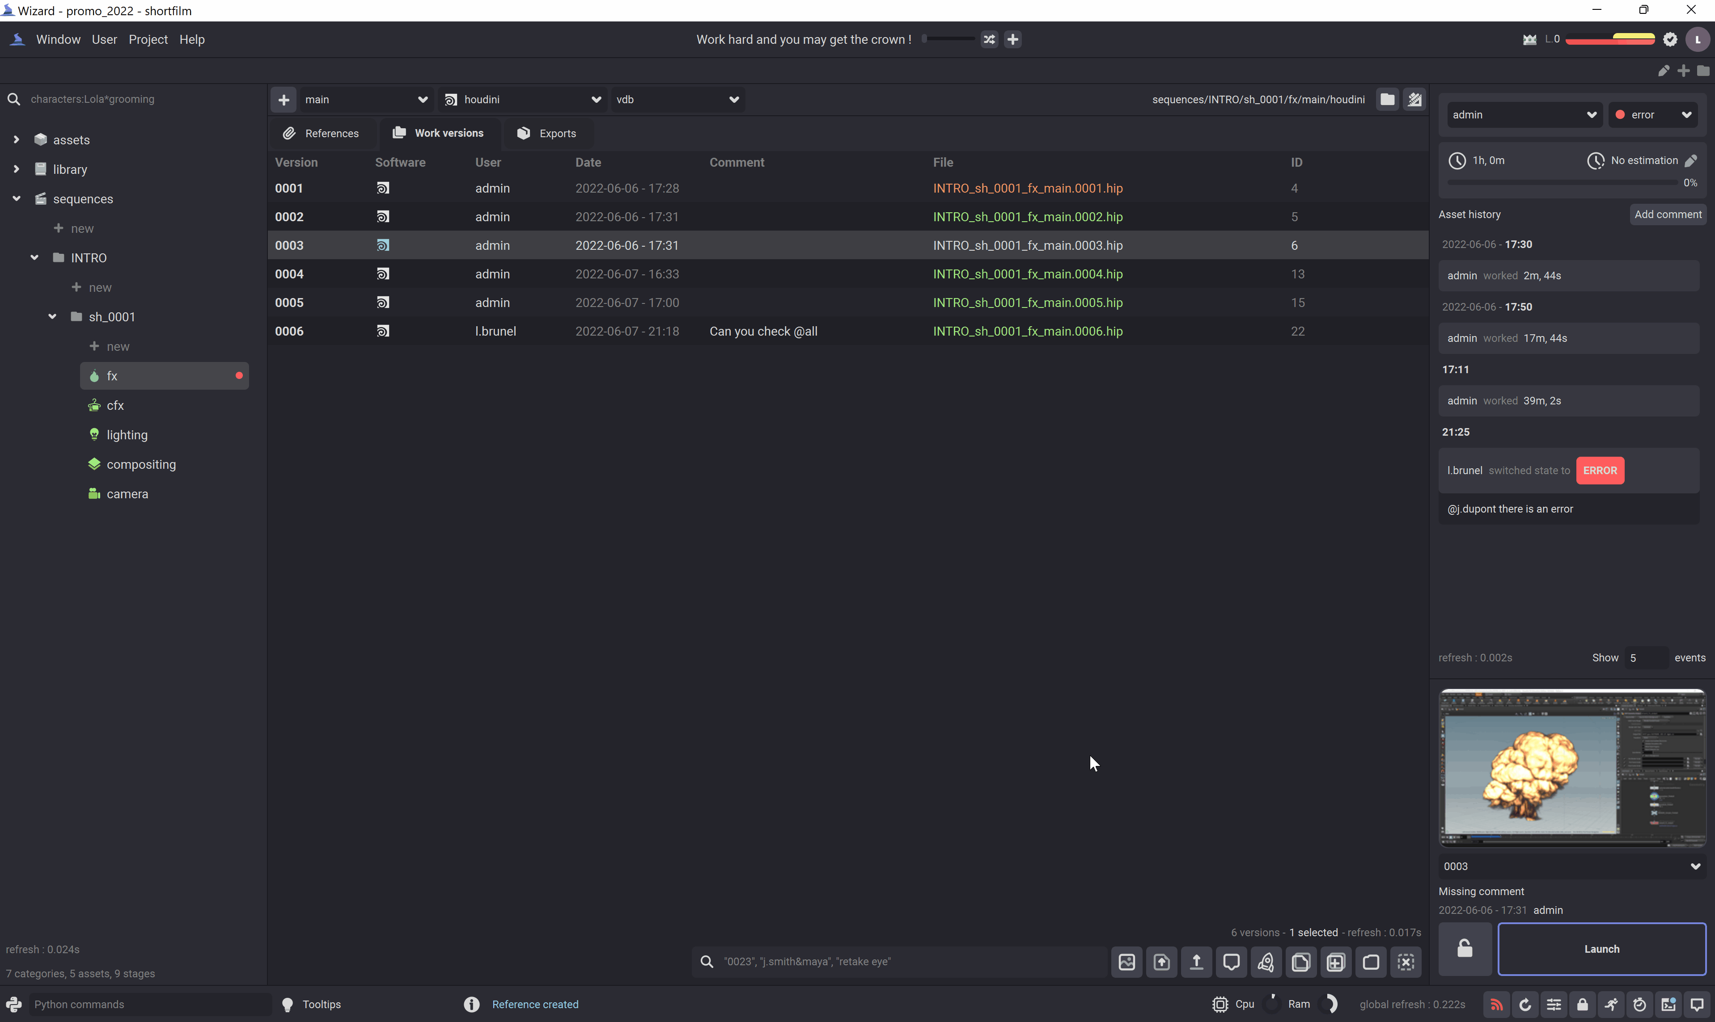This screenshot has height=1022, width=1715.
Task: Open the 0003 version dropdown under the thumbnail
Action: point(1572,866)
